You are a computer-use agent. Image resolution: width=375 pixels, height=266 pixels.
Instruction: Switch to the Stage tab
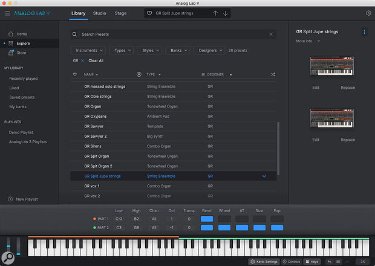pos(120,13)
